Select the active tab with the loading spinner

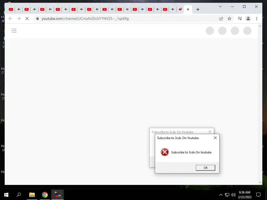180,9
